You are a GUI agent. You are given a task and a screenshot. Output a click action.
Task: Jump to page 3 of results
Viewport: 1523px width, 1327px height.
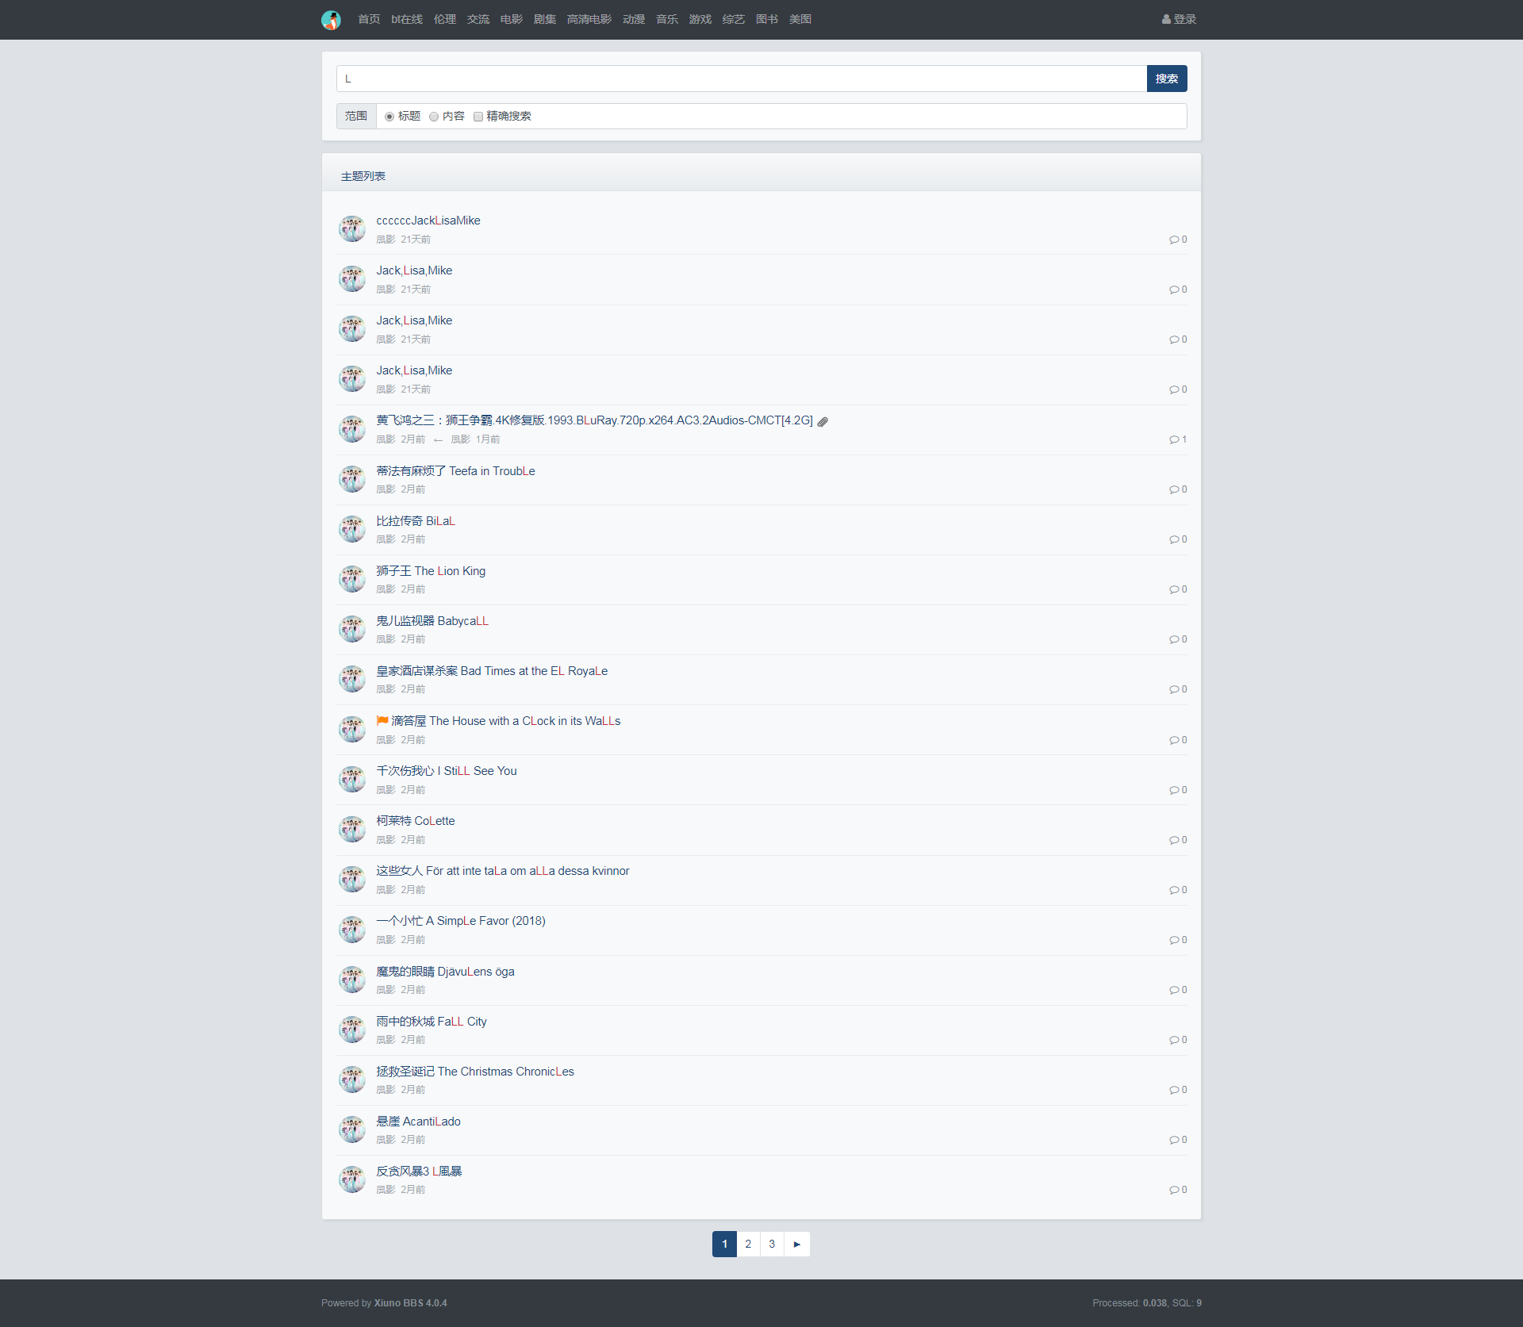772,1244
